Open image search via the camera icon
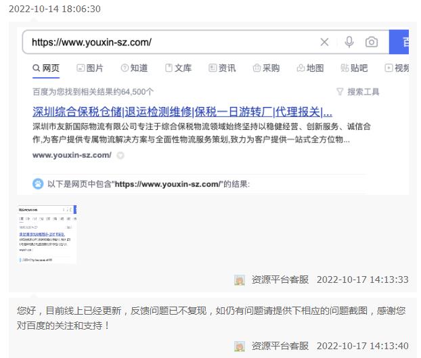 (x=372, y=42)
